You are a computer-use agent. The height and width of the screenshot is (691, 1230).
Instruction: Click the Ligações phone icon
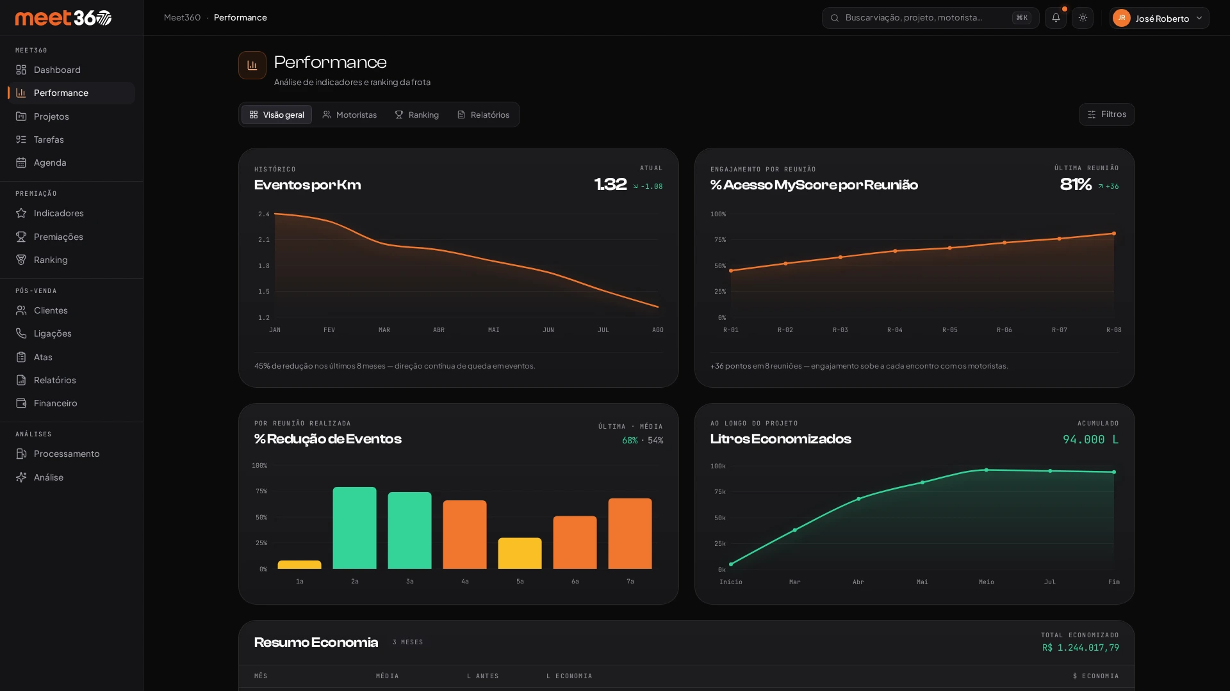point(21,333)
